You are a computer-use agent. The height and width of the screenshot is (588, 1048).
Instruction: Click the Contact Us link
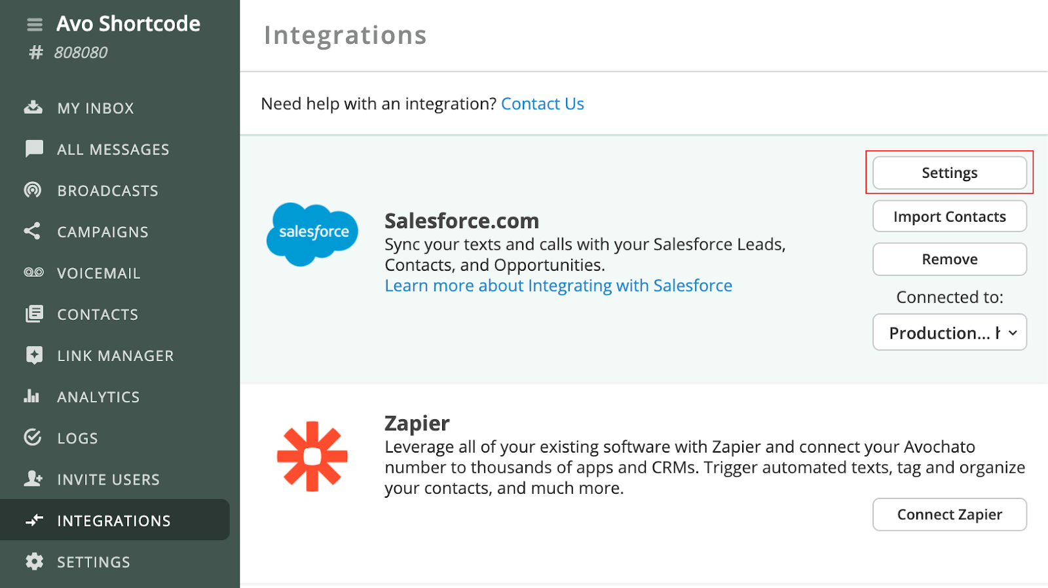point(542,103)
